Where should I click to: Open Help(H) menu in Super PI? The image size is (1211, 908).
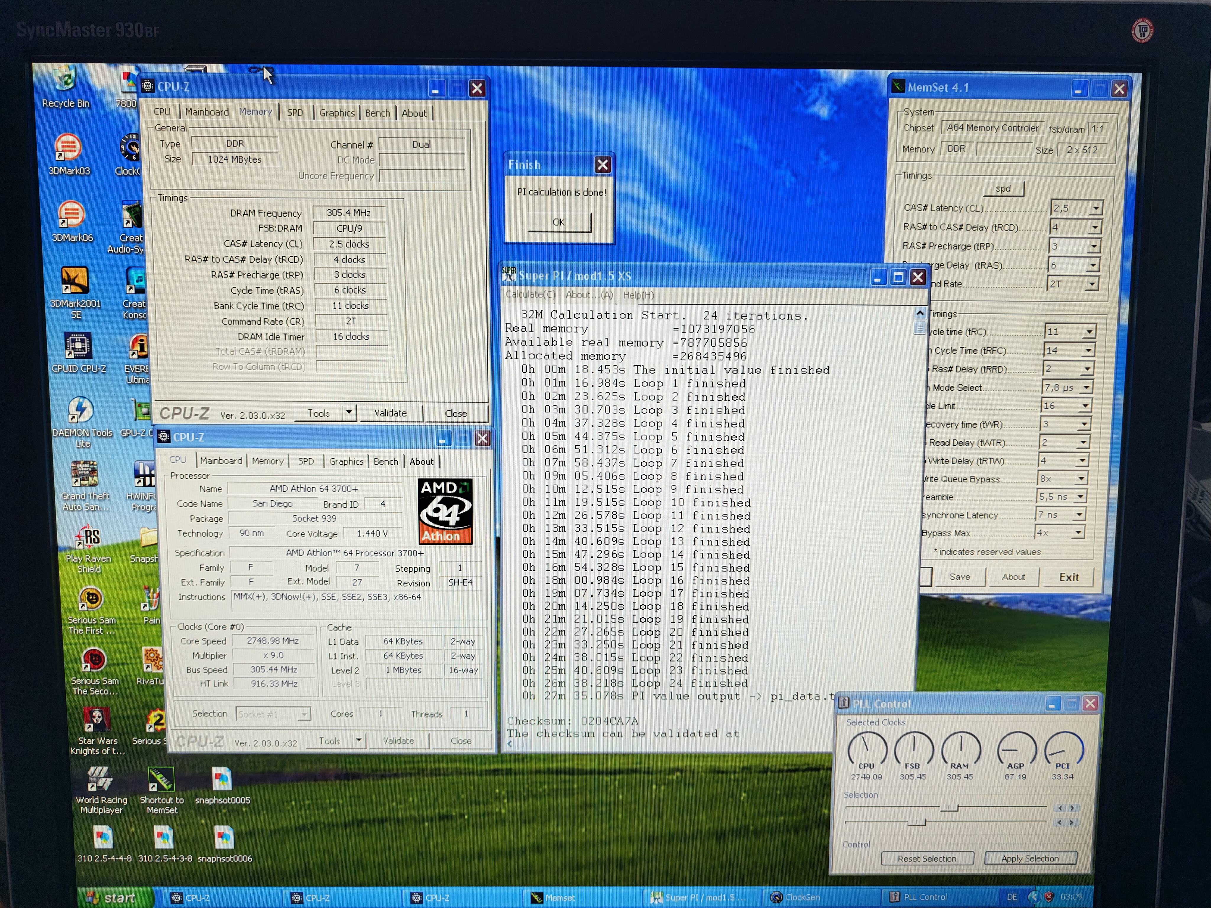coord(638,295)
